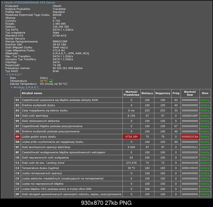Viewport: 213px width, 207px height.
Task: Click the 'Najgorszy' column header
Action: click(x=163, y=93)
